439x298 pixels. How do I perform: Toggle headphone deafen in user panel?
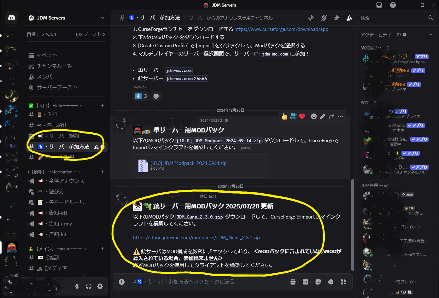click(x=89, y=286)
